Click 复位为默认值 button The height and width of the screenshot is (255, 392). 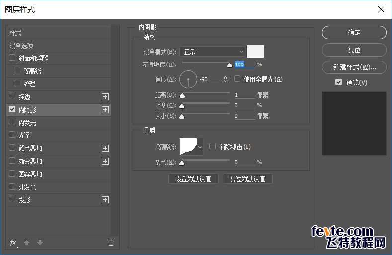(x=247, y=179)
